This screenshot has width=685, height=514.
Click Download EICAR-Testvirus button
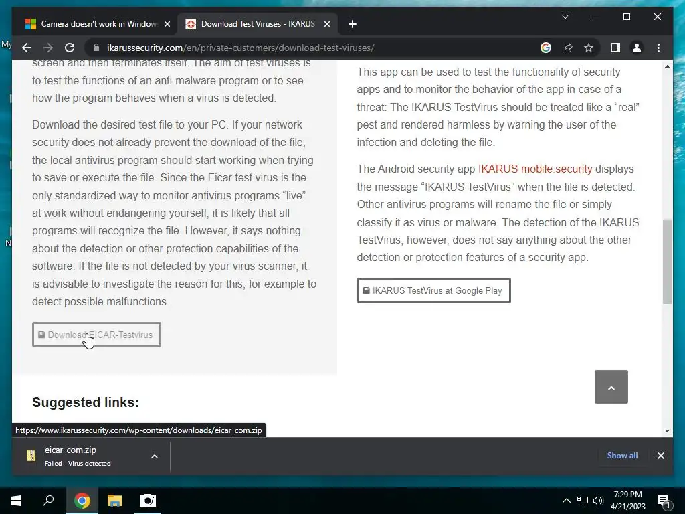click(x=96, y=335)
